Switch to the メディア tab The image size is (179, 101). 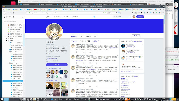point(96,41)
